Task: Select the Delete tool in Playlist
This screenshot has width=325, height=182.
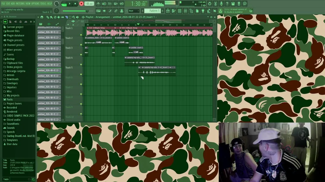Action: (55, 17)
